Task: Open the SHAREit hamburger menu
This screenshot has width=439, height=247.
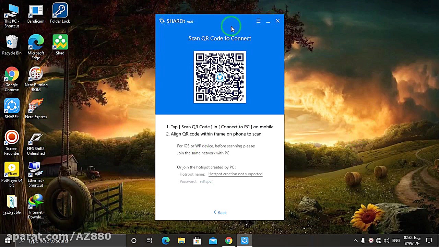Action: [258, 21]
